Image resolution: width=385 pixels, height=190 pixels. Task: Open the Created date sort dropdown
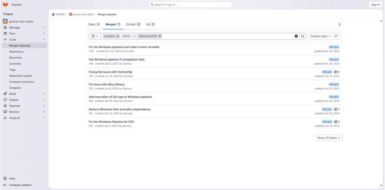pos(320,36)
